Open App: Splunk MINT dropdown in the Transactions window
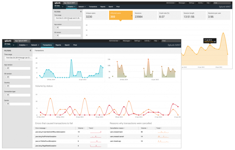The width and height of the screenshot is (235, 150). click(22, 41)
